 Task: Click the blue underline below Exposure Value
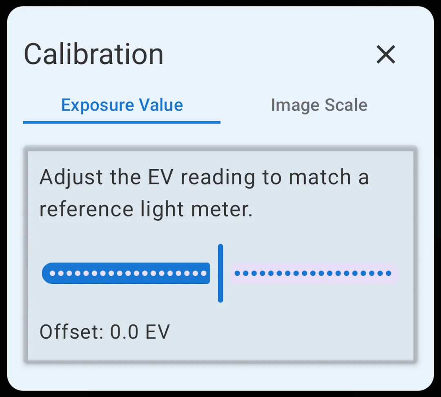(x=121, y=121)
